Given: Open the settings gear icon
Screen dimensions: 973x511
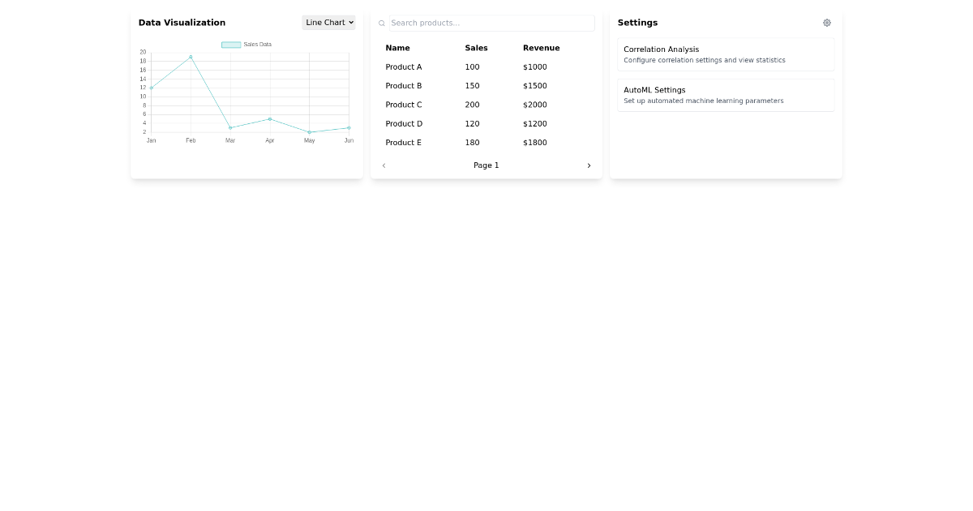Looking at the screenshot, I should pos(826,22).
